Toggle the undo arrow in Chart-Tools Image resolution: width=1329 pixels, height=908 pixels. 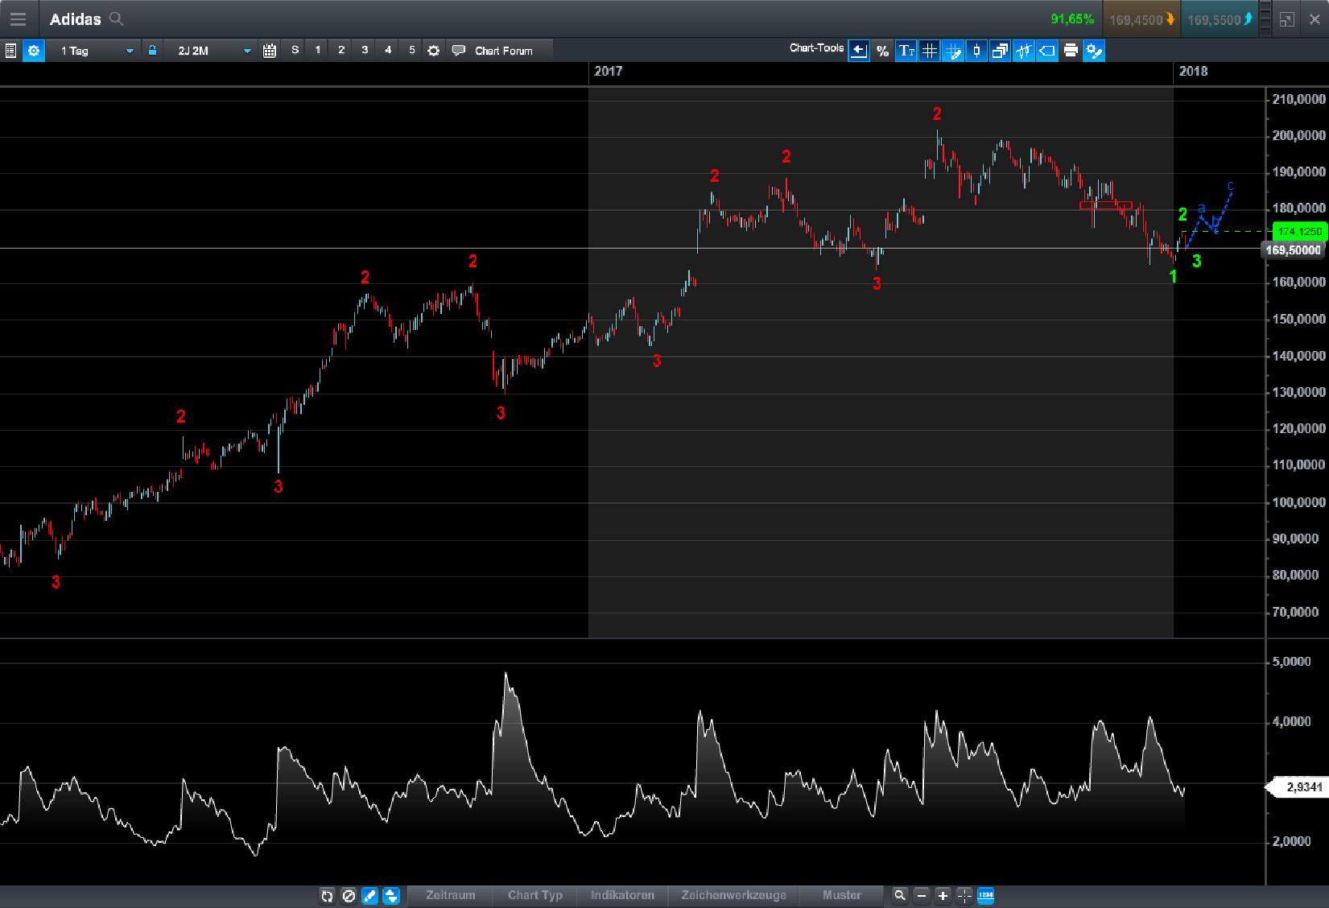(x=859, y=50)
